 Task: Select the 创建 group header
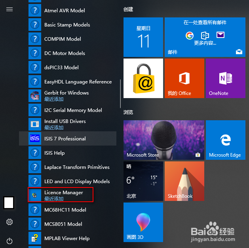[128, 9]
